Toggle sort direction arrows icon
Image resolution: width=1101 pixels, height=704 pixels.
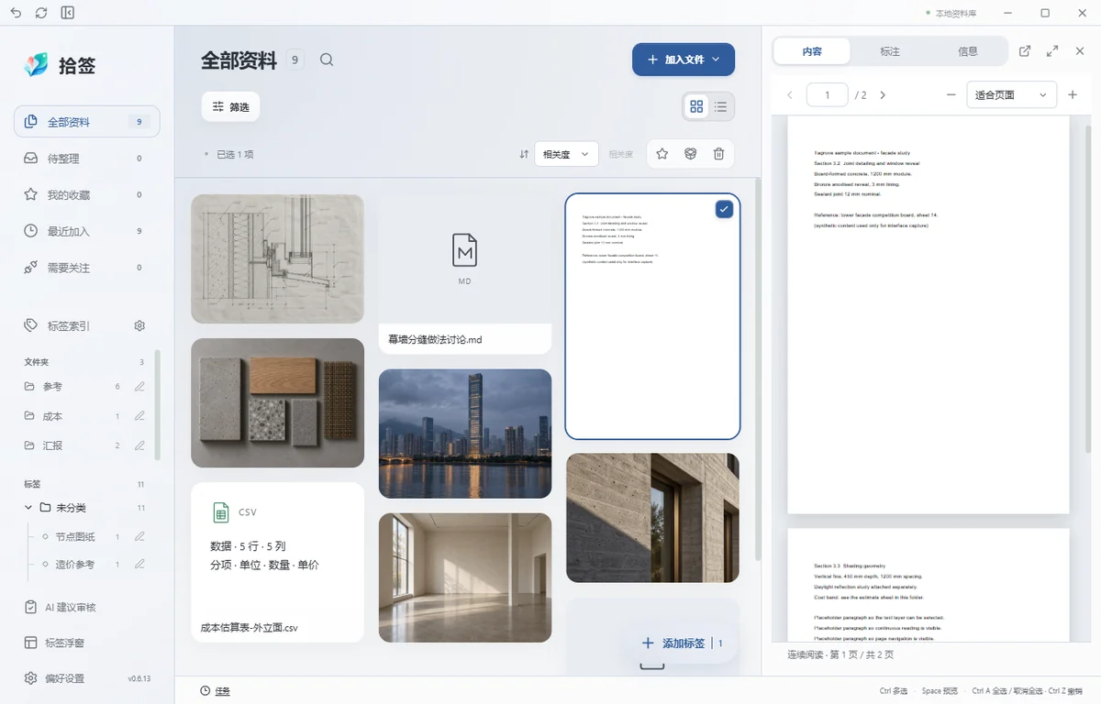pyautogui.click(x=524, y=154)
